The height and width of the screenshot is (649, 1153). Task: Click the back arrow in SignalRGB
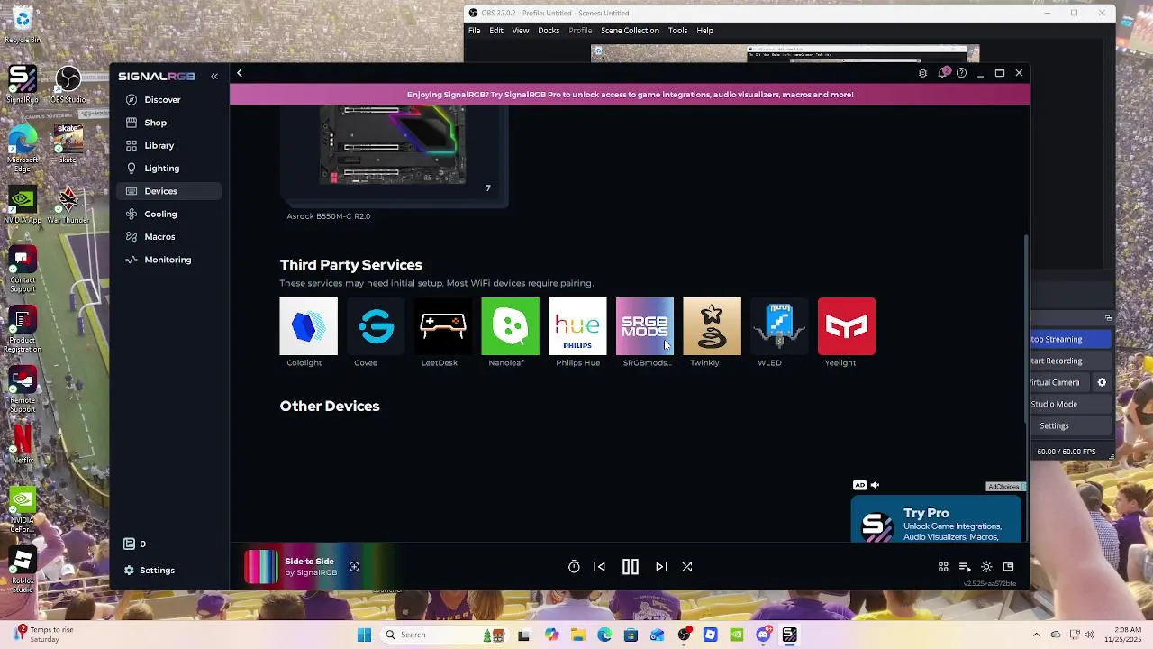240,73
